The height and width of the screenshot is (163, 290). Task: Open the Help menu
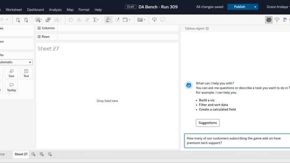click(x=98, y=10)
